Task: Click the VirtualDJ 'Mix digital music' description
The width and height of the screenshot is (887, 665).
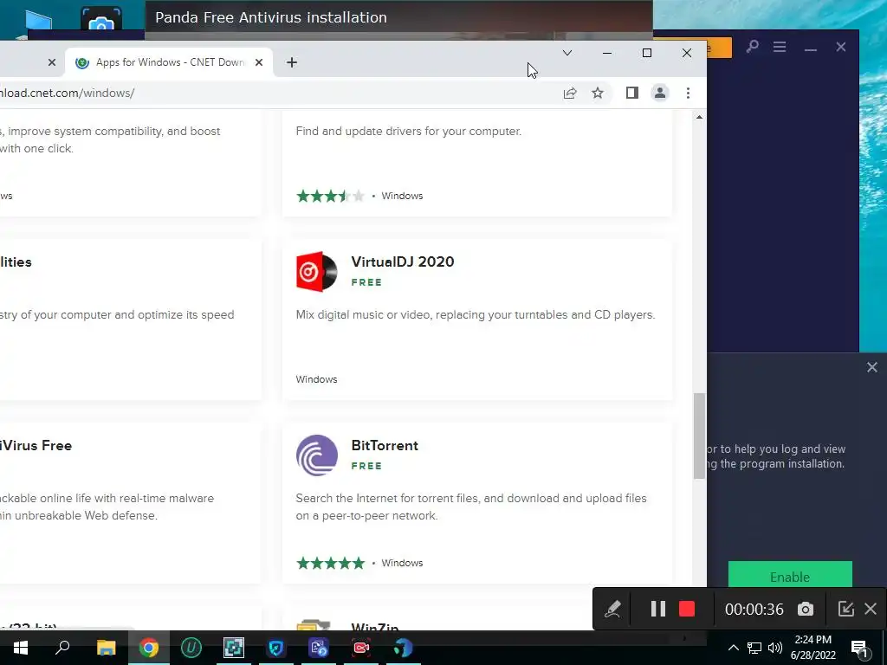Action: pos(476,315)
